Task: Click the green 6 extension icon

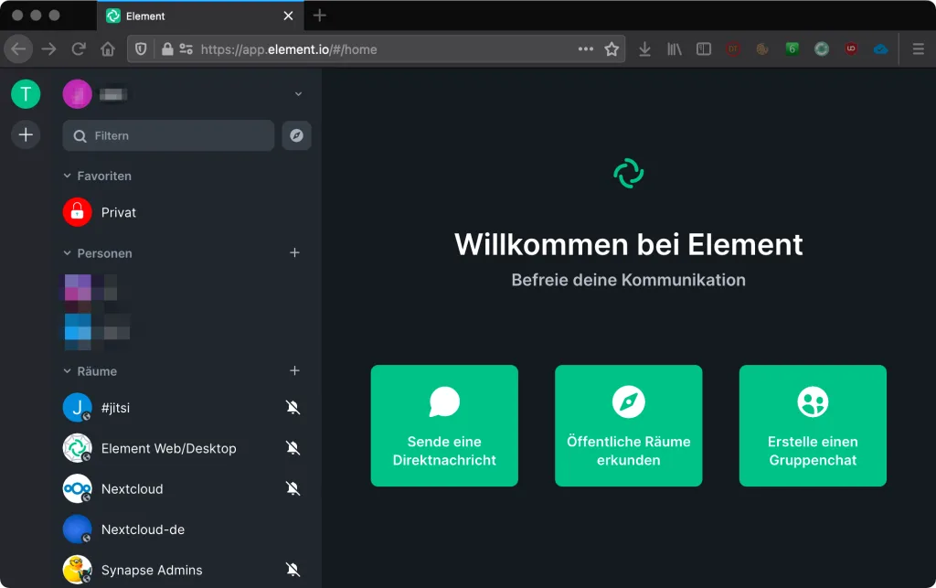Action: pyautogui.click(x=792, y=49)
